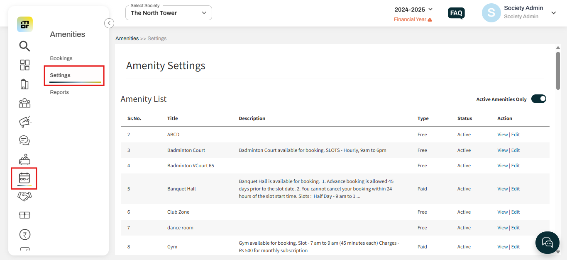Edit the Badminton Court amenity
Viewport: 567px width, 260px height.
516,150
